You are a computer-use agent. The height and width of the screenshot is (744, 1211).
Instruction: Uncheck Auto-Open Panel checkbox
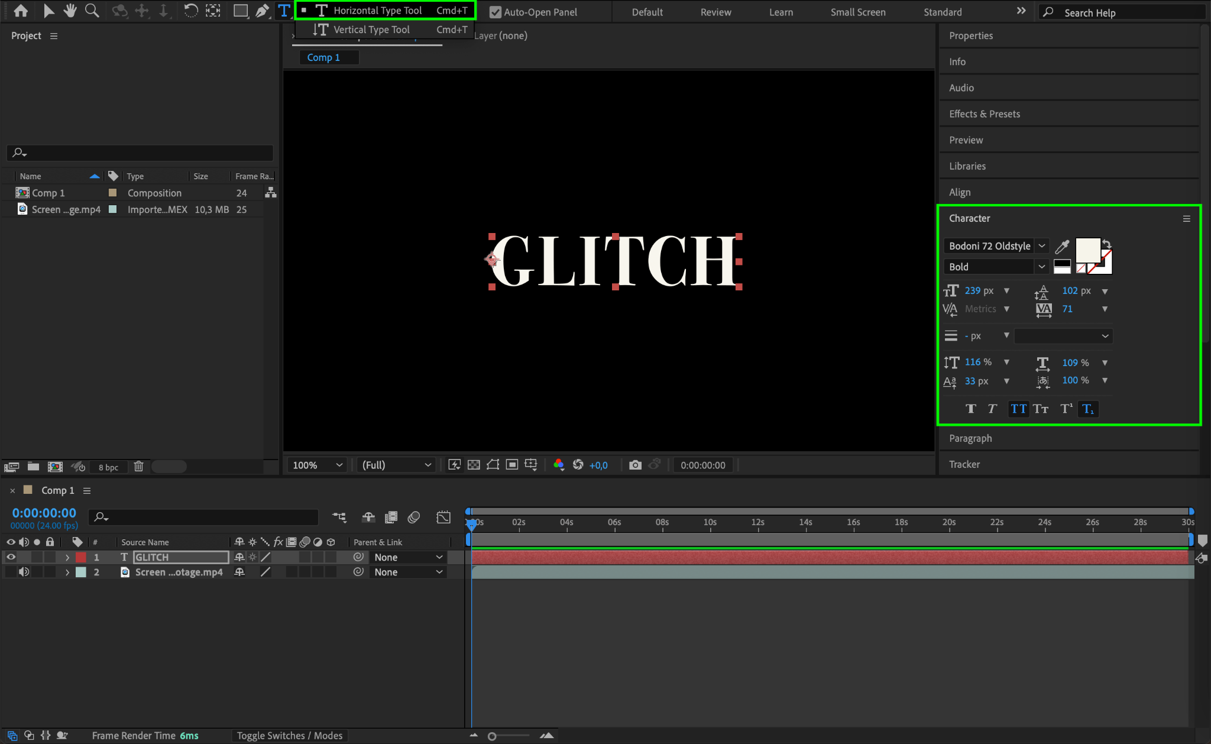(496, 12)
